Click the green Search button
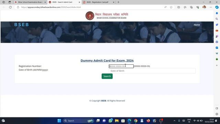 [107, 76]
